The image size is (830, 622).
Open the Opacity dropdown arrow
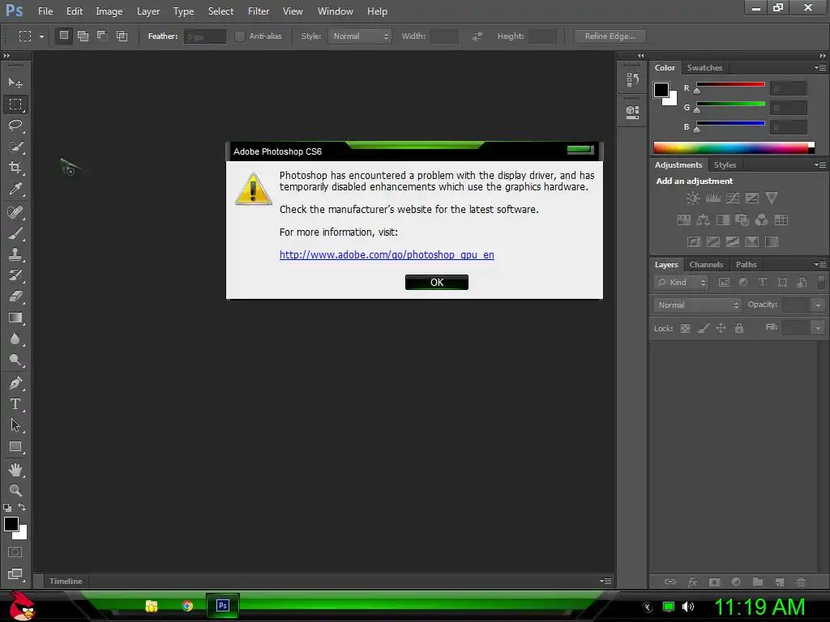818,305
